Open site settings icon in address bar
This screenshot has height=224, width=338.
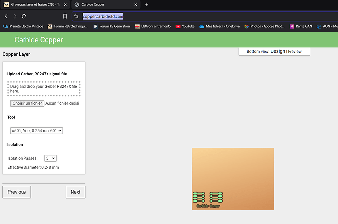point(76,16)
